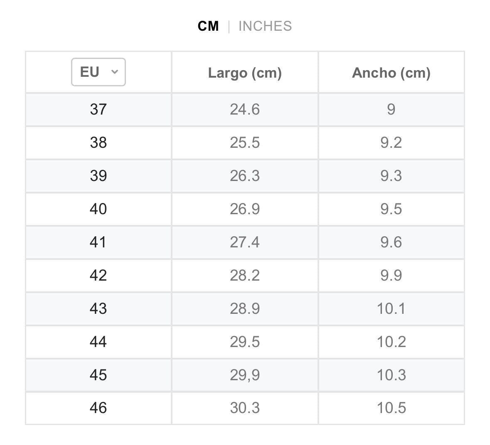
Task: Select the 10.5 width cell
Action: coord(391,408)
